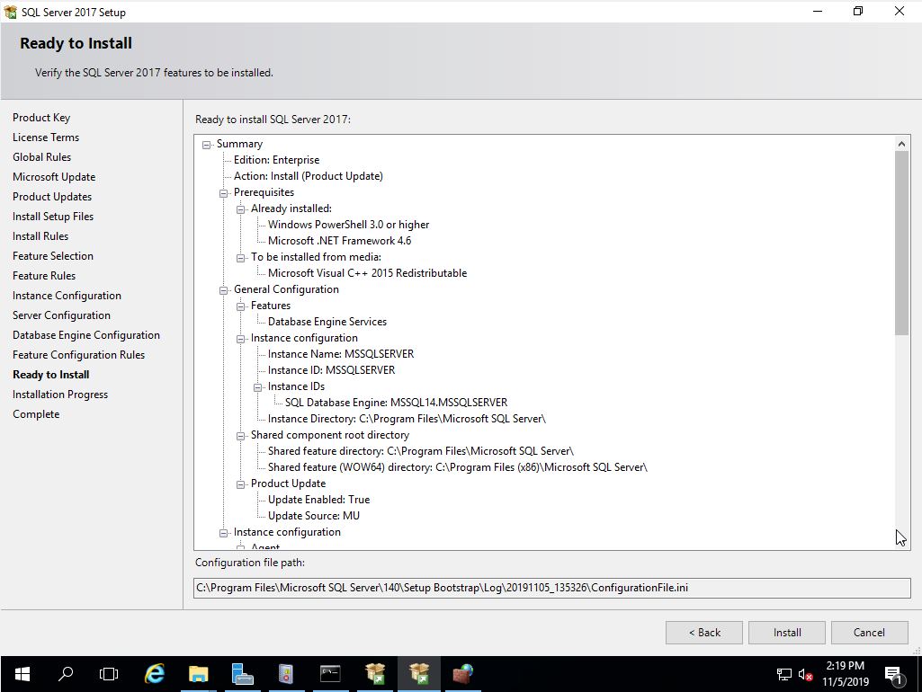Launch Internet Explorer from taskbar
Screen dimensions: 922x692
155,674
